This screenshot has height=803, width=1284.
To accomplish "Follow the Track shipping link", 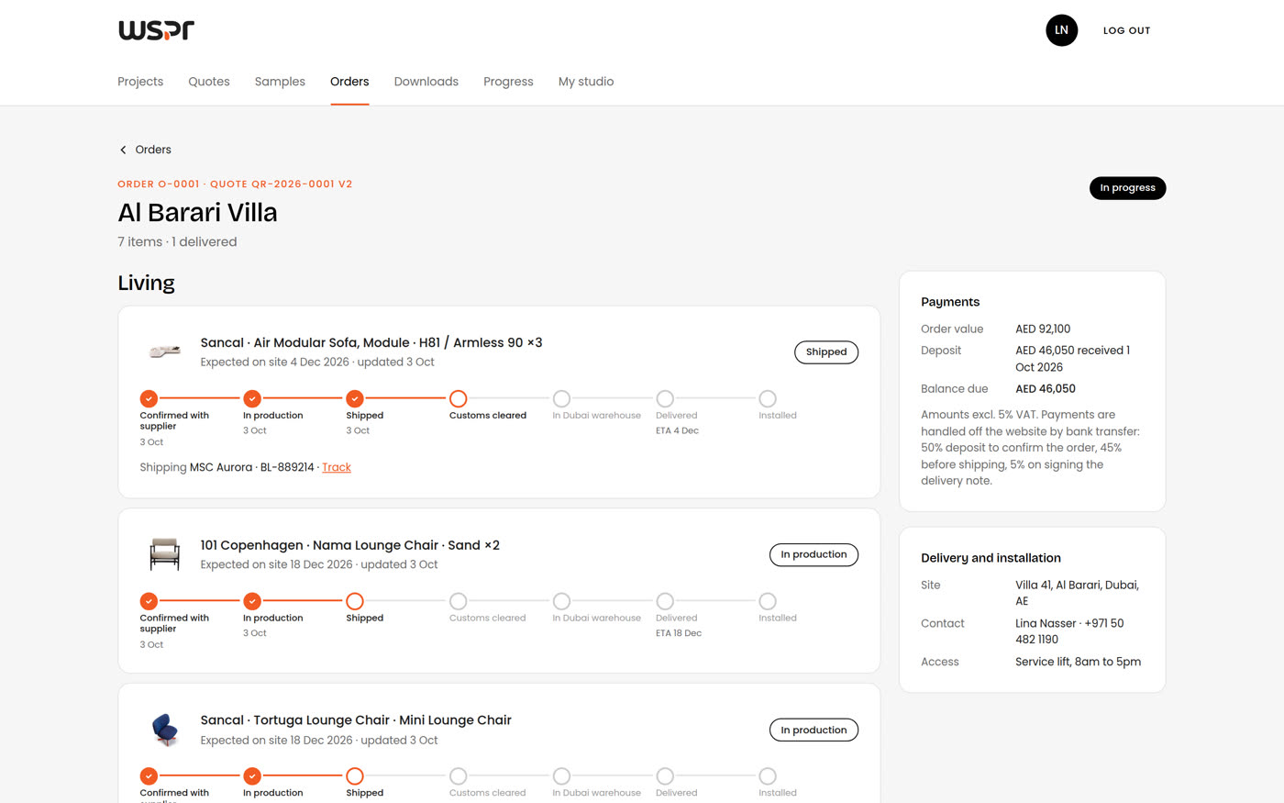I will pos(337,467).
